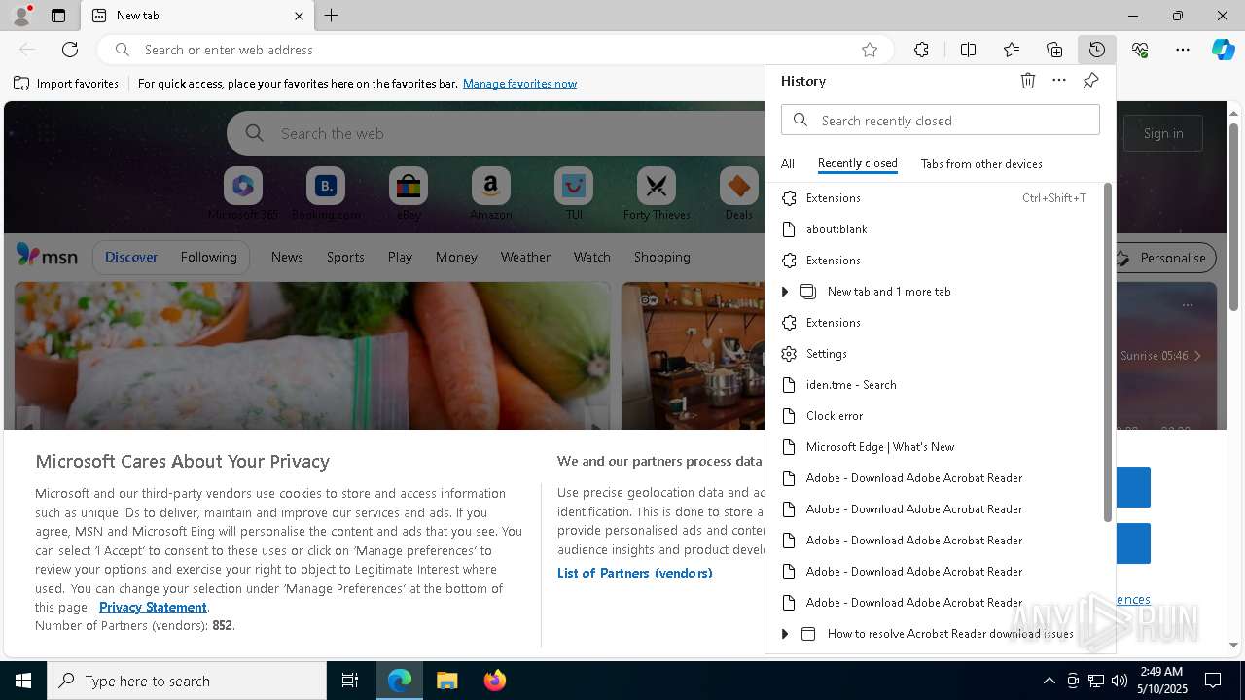Click the Search recently closed field
Screen dimensions: 1245x700
[940, 121]
